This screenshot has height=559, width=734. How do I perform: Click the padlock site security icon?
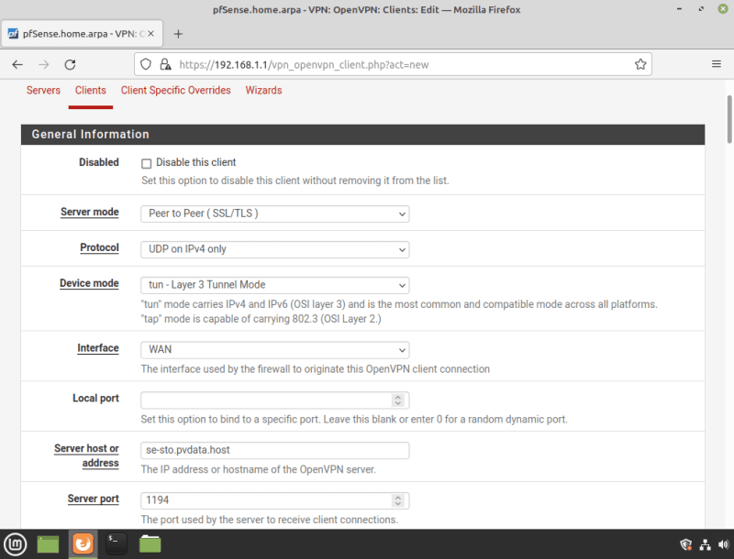[x=165, y=65]
